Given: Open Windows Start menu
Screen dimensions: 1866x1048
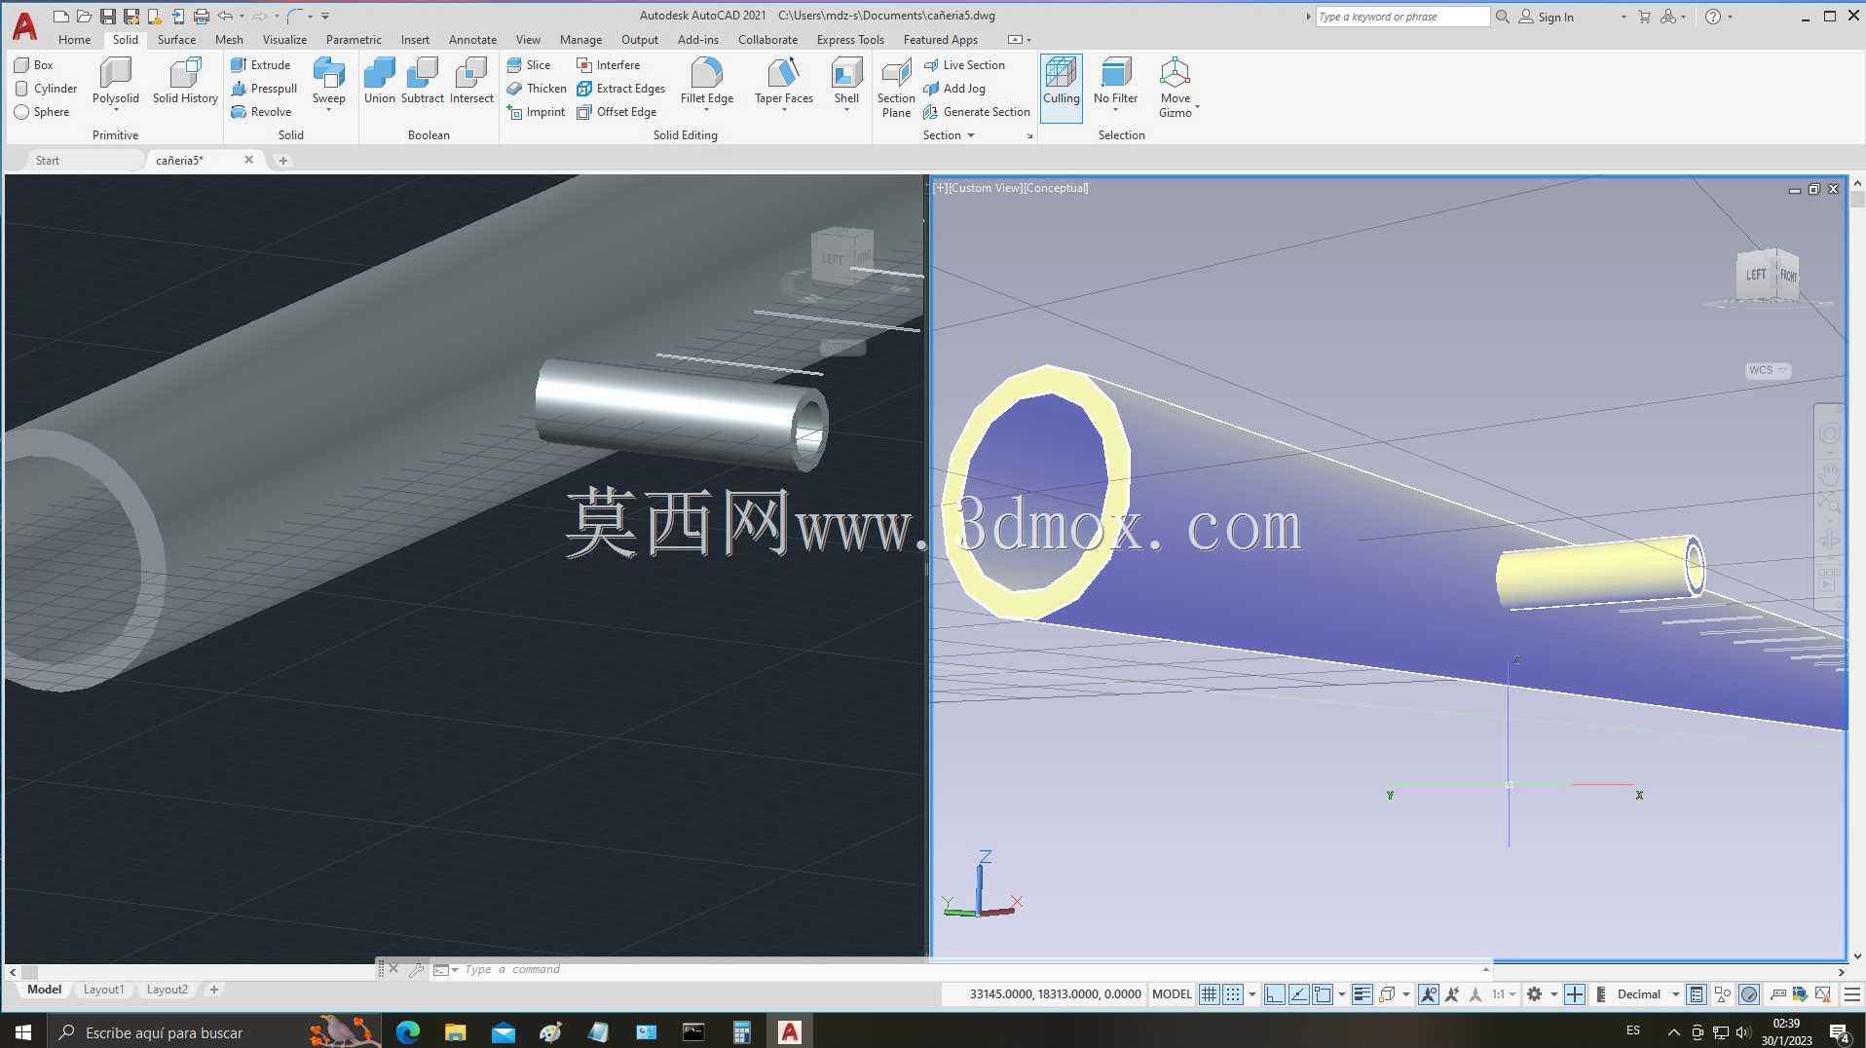Looking at the screenshot, I should pyautogui.click(x=23, y=1032).
